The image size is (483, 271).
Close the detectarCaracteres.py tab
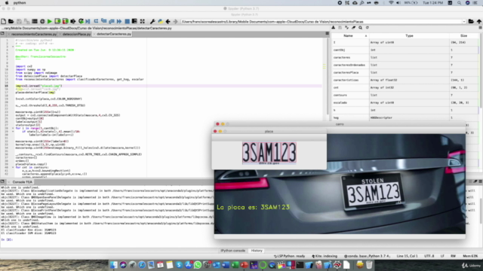click(94, 34)
